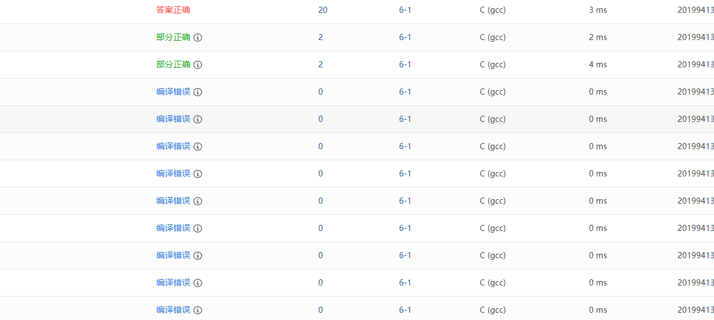714x320 pixels.
Task: Click score 2 in the 4 ms row
Action: click(x=321, y=65)
